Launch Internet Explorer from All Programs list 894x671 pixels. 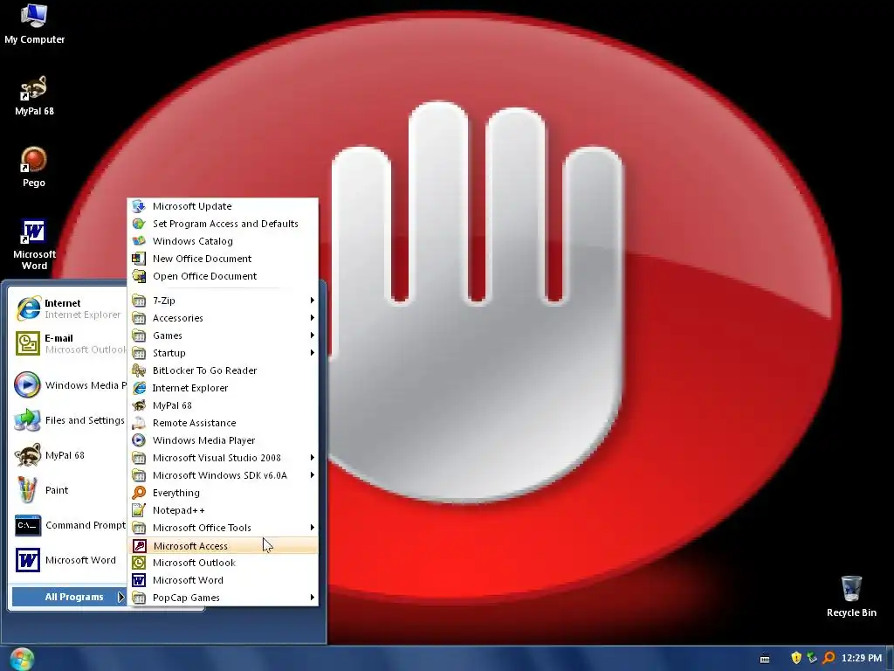223,388
